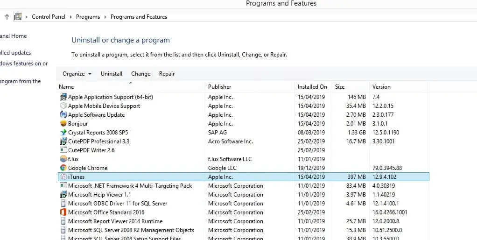Viewport: 477px width, 240px height.
Task: Click SAP AG publisher cell
Action: pos(217,132)
